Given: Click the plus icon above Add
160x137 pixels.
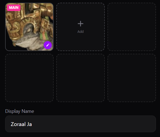Looking at the screenshot, I should [81, 24].
